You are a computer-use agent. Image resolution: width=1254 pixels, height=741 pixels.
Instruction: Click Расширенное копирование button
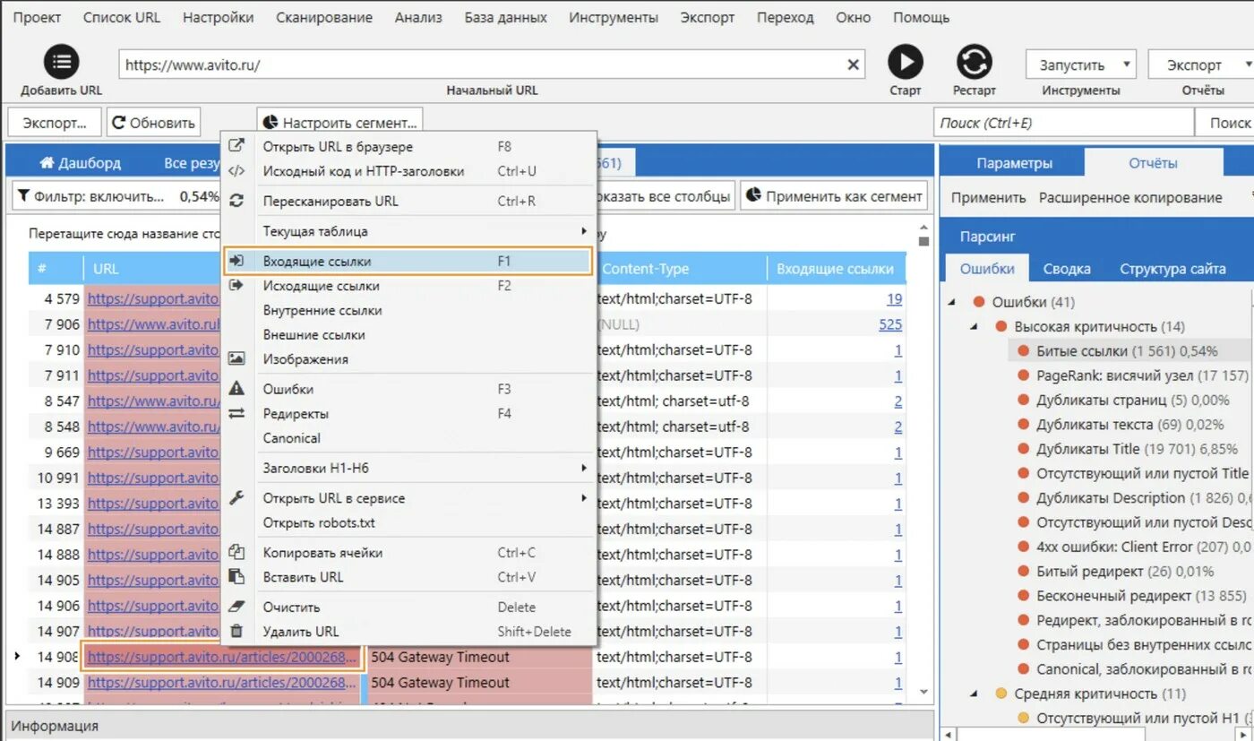[1130, 197]
